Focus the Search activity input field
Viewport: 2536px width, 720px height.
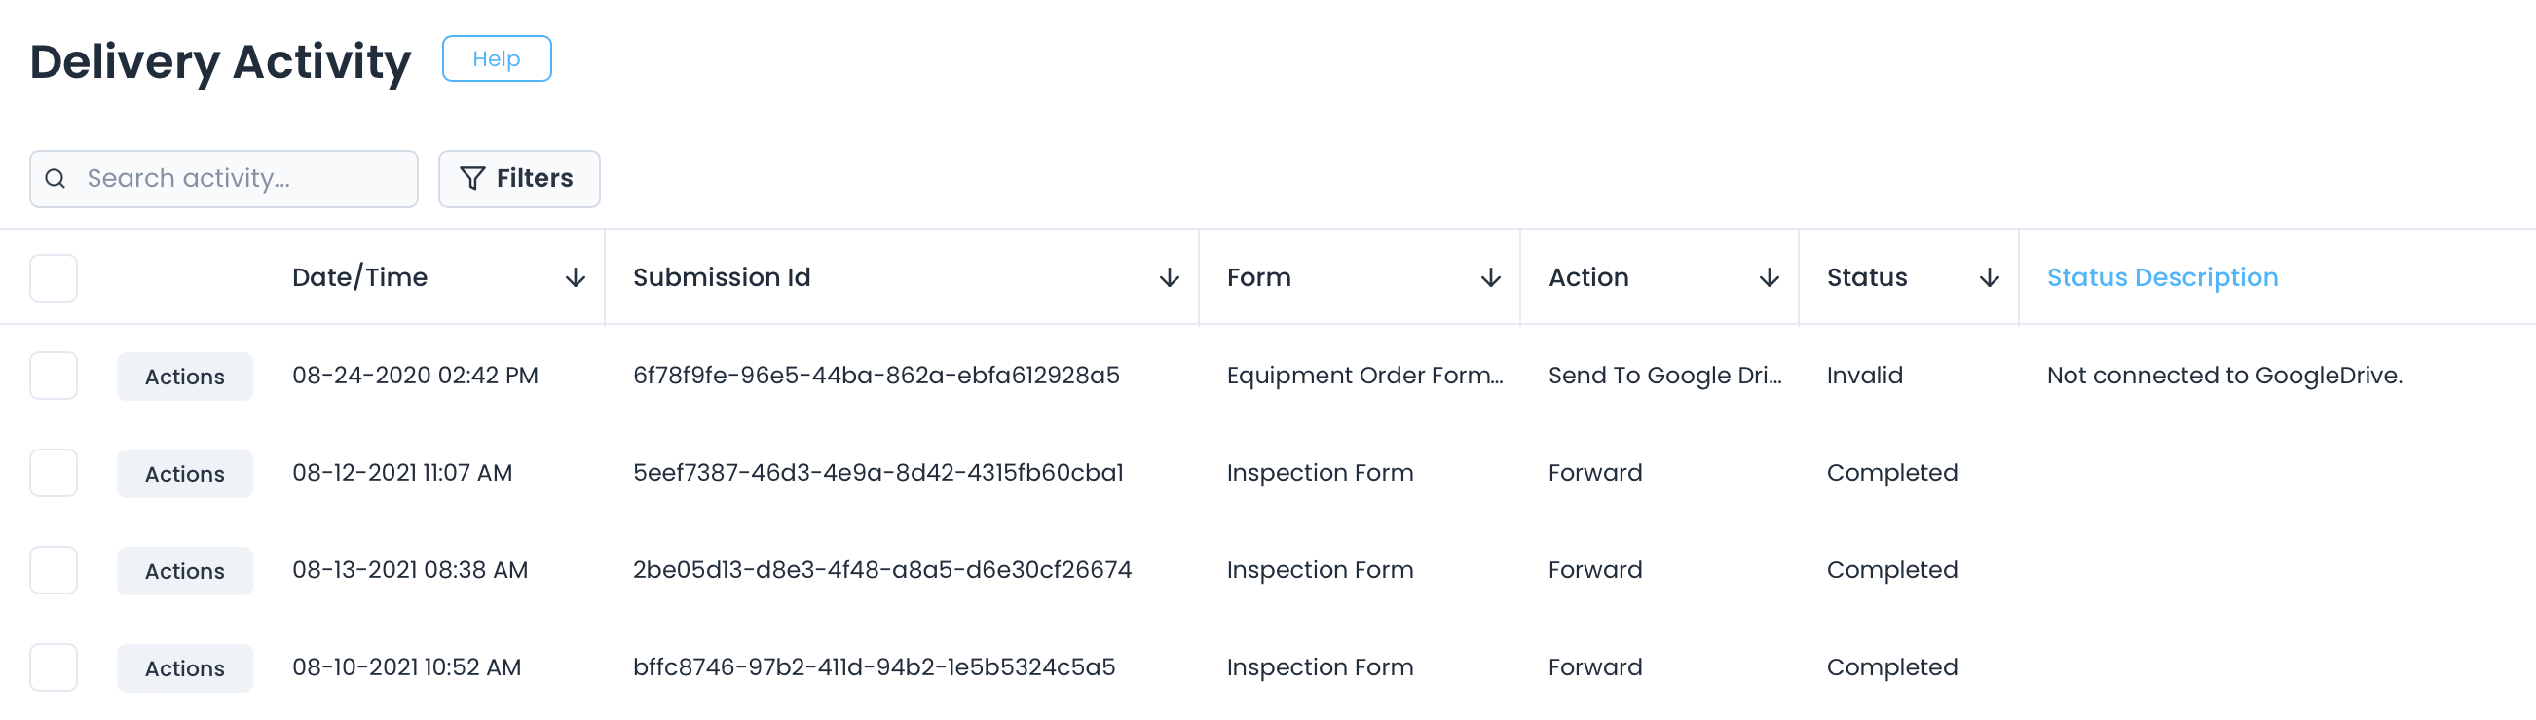click(237, 178)
